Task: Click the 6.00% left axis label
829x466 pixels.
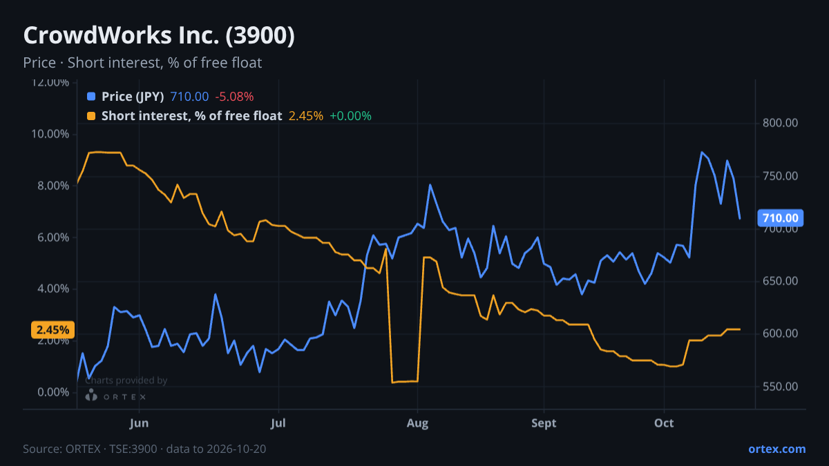Action: pyautogui.click(x=53, y=237)
